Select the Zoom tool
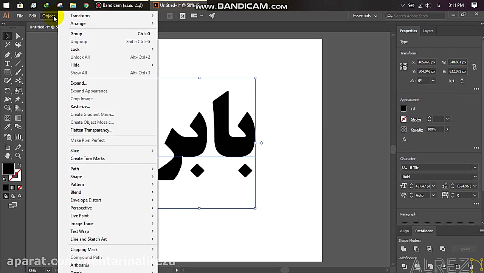The height and width of the screenshot is (273, 484). pos(18,156)
